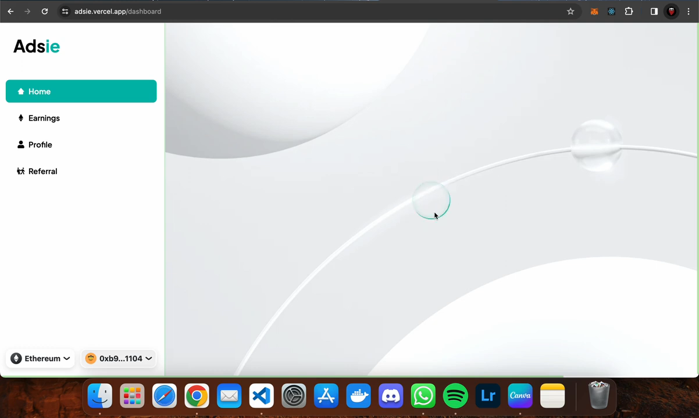Expand the Ethereum network dropdown

(40, 358)
